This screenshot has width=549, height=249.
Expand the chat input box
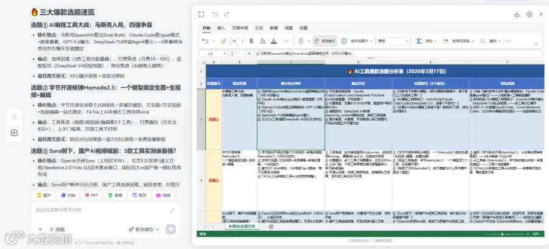[x=172, y=210]
